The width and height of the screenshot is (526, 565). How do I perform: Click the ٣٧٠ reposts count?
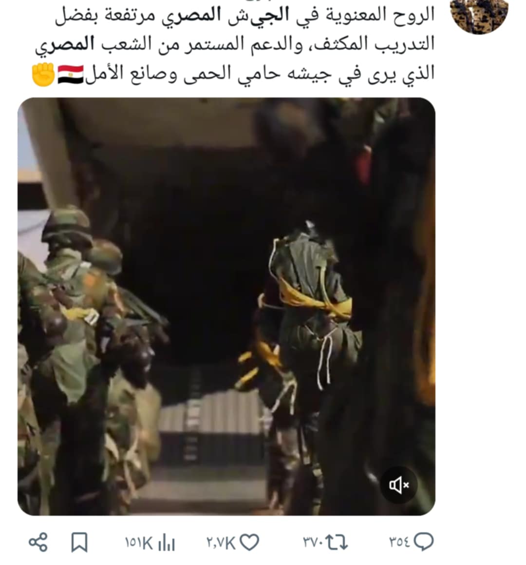click(x=313, y=542)
